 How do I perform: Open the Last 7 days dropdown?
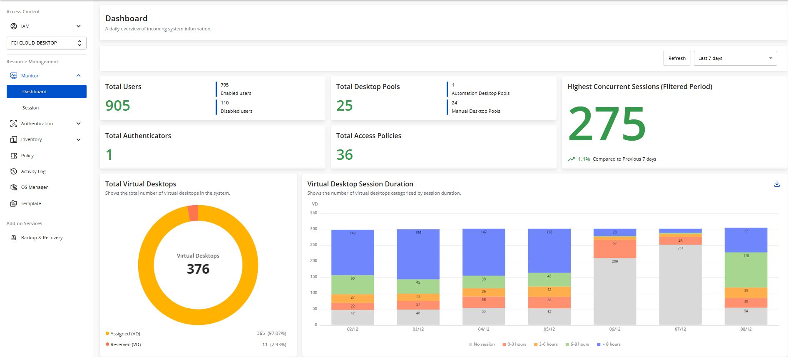point(735,58)
